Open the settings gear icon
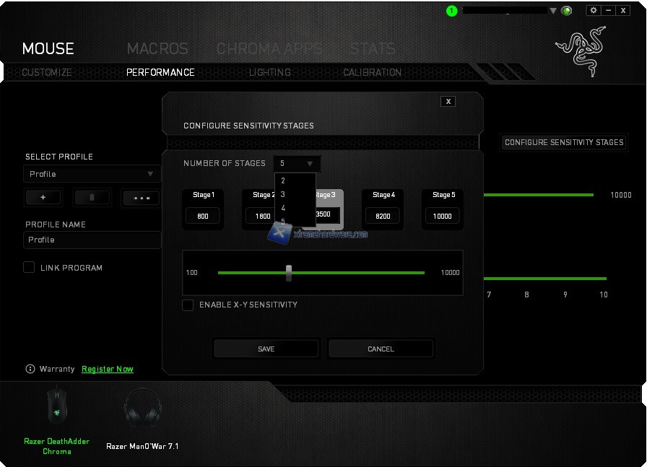 tap(593, 11)
